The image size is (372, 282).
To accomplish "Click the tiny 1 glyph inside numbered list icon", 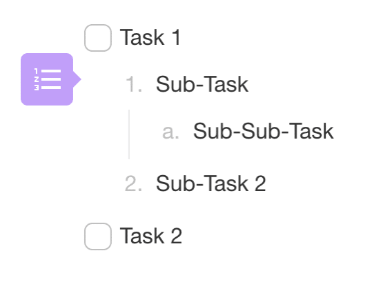I will click(36, 71).
